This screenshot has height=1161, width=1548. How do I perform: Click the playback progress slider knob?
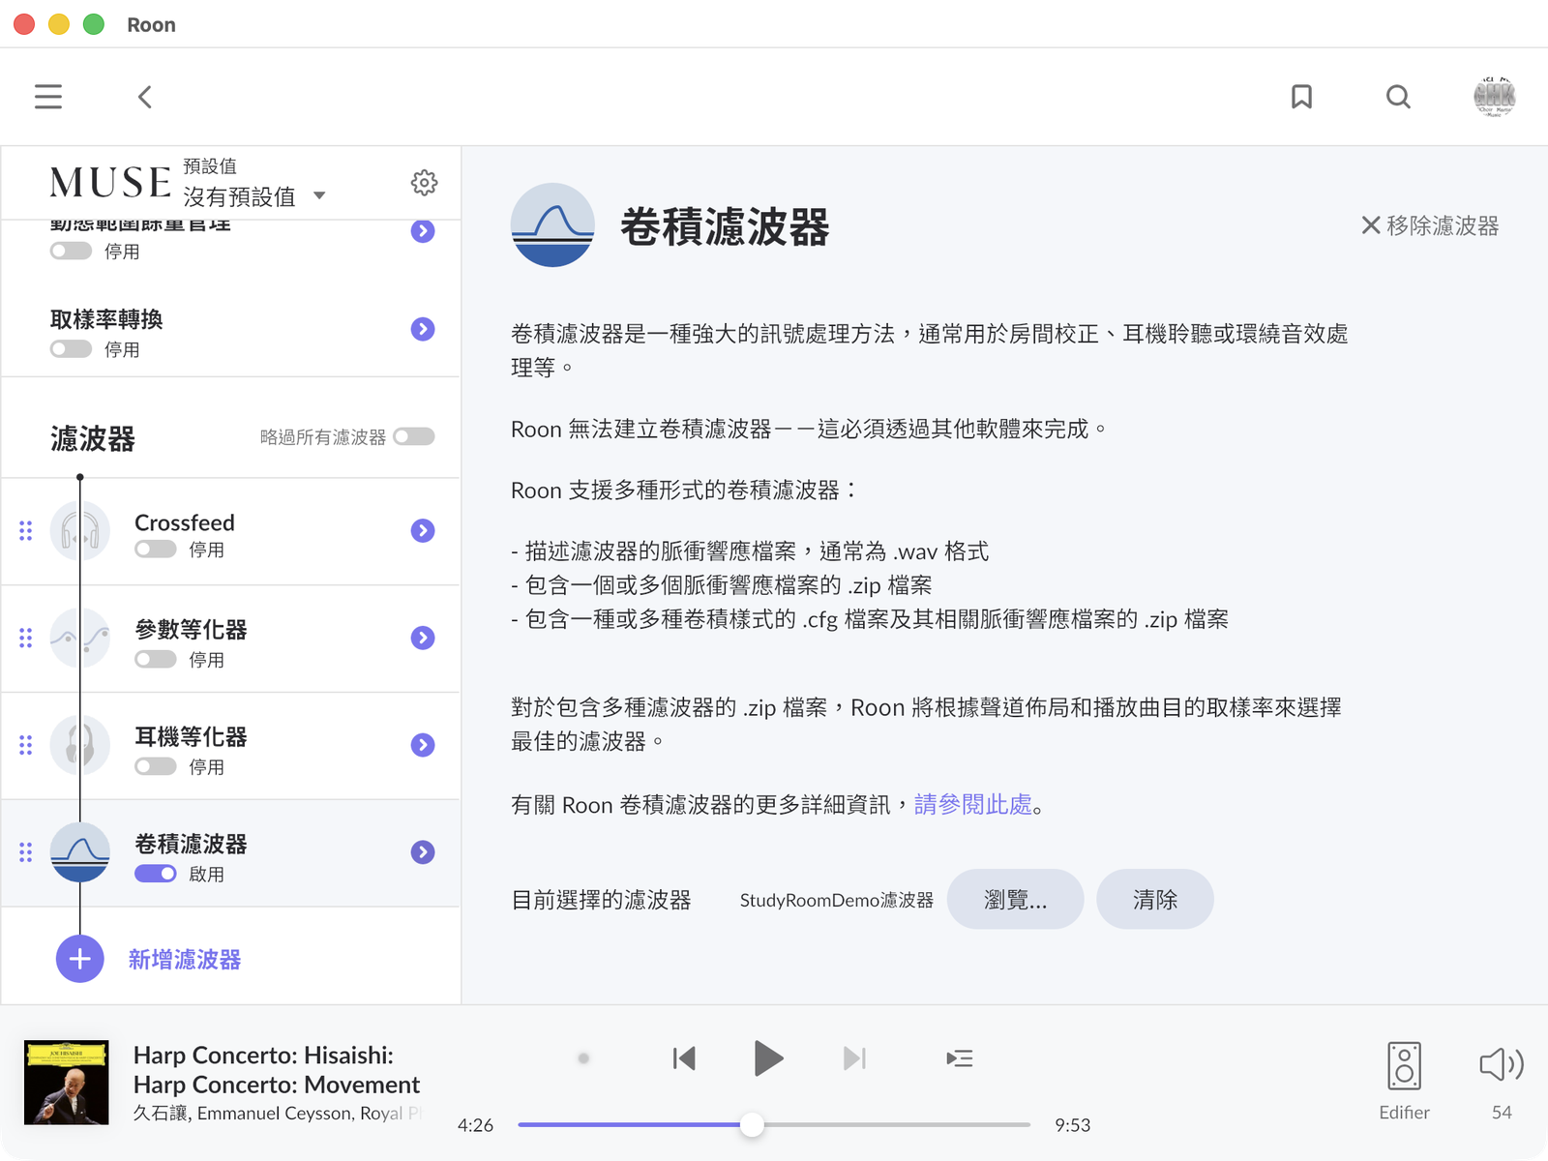pos(752,1124)
